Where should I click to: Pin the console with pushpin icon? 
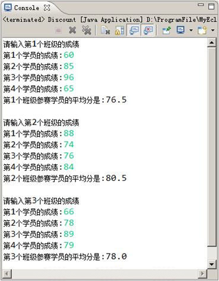click(x=166, y=30)
